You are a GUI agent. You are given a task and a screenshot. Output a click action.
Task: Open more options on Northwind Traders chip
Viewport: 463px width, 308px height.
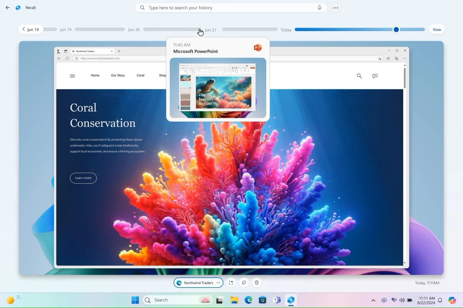pos(218,283)
